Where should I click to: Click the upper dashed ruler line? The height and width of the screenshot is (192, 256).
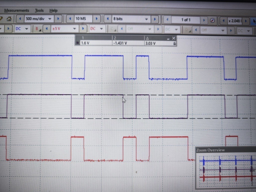[128, 95]
